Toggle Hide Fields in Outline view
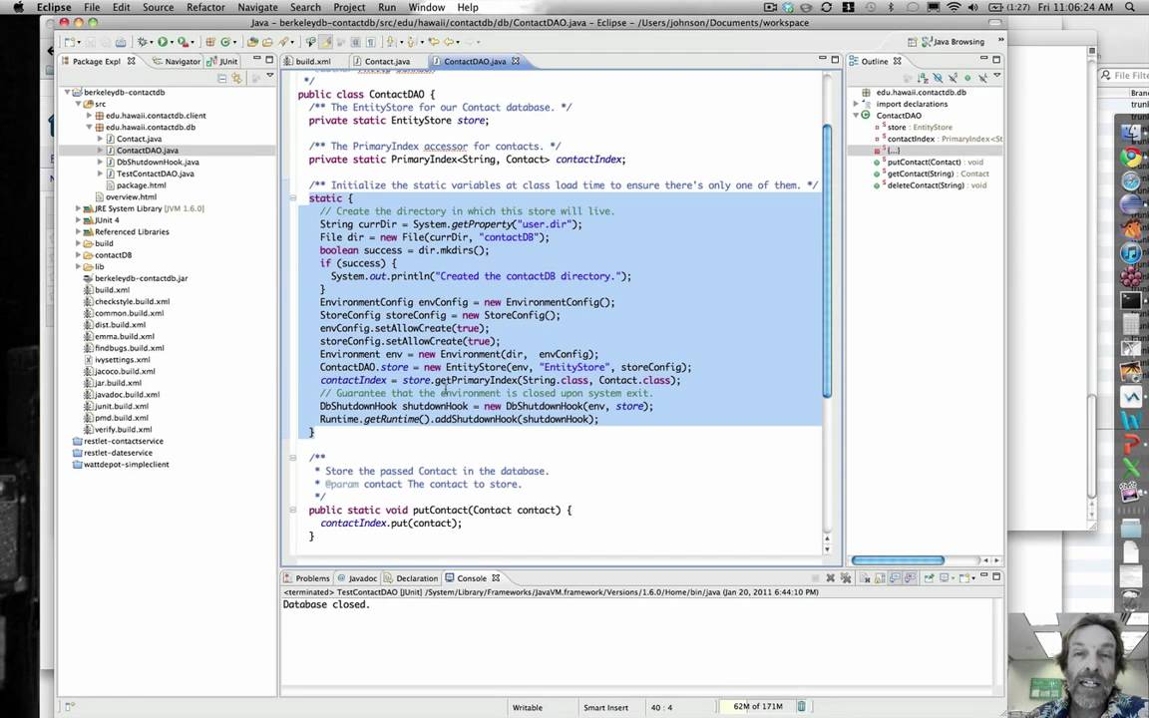This screenshot has width=1149, height=718. (x=938, y=78)
